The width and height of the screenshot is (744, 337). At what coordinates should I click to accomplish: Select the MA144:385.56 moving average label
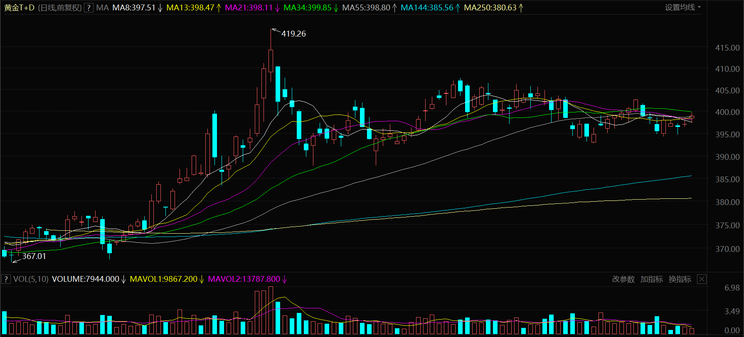click(x=427, y=7)
